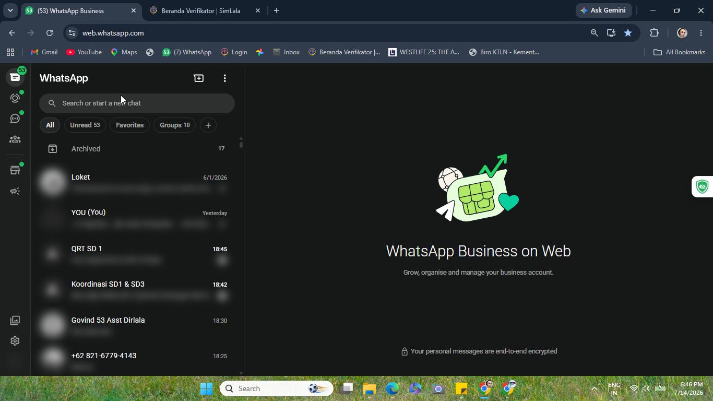The width and height of the screenshot is (713, 401).
Task: Open the Koordinasi SD1 & SD3 chat
Action: click(x=137, y=289)
